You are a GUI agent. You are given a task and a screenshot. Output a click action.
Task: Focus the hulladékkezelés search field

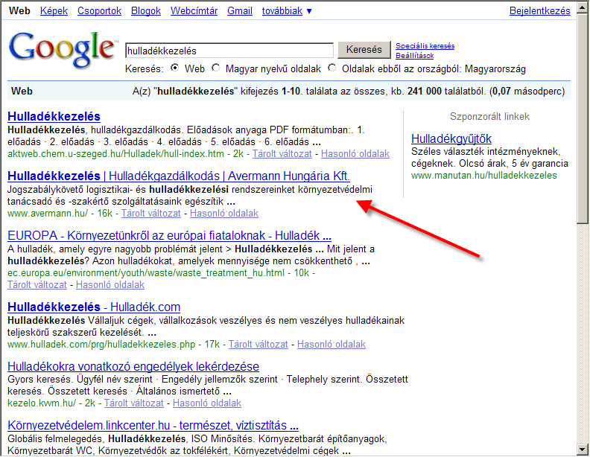[229, 51]
